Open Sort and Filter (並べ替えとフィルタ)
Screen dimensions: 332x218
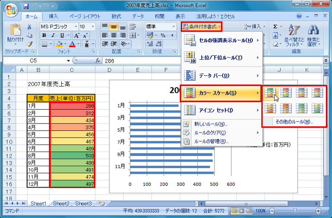294,35
